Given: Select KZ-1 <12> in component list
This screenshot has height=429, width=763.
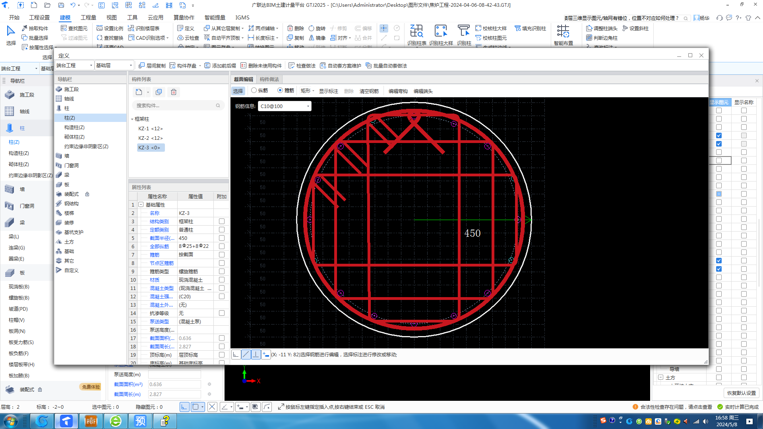Looking at the screenshot, I should (x=151, y=129).
